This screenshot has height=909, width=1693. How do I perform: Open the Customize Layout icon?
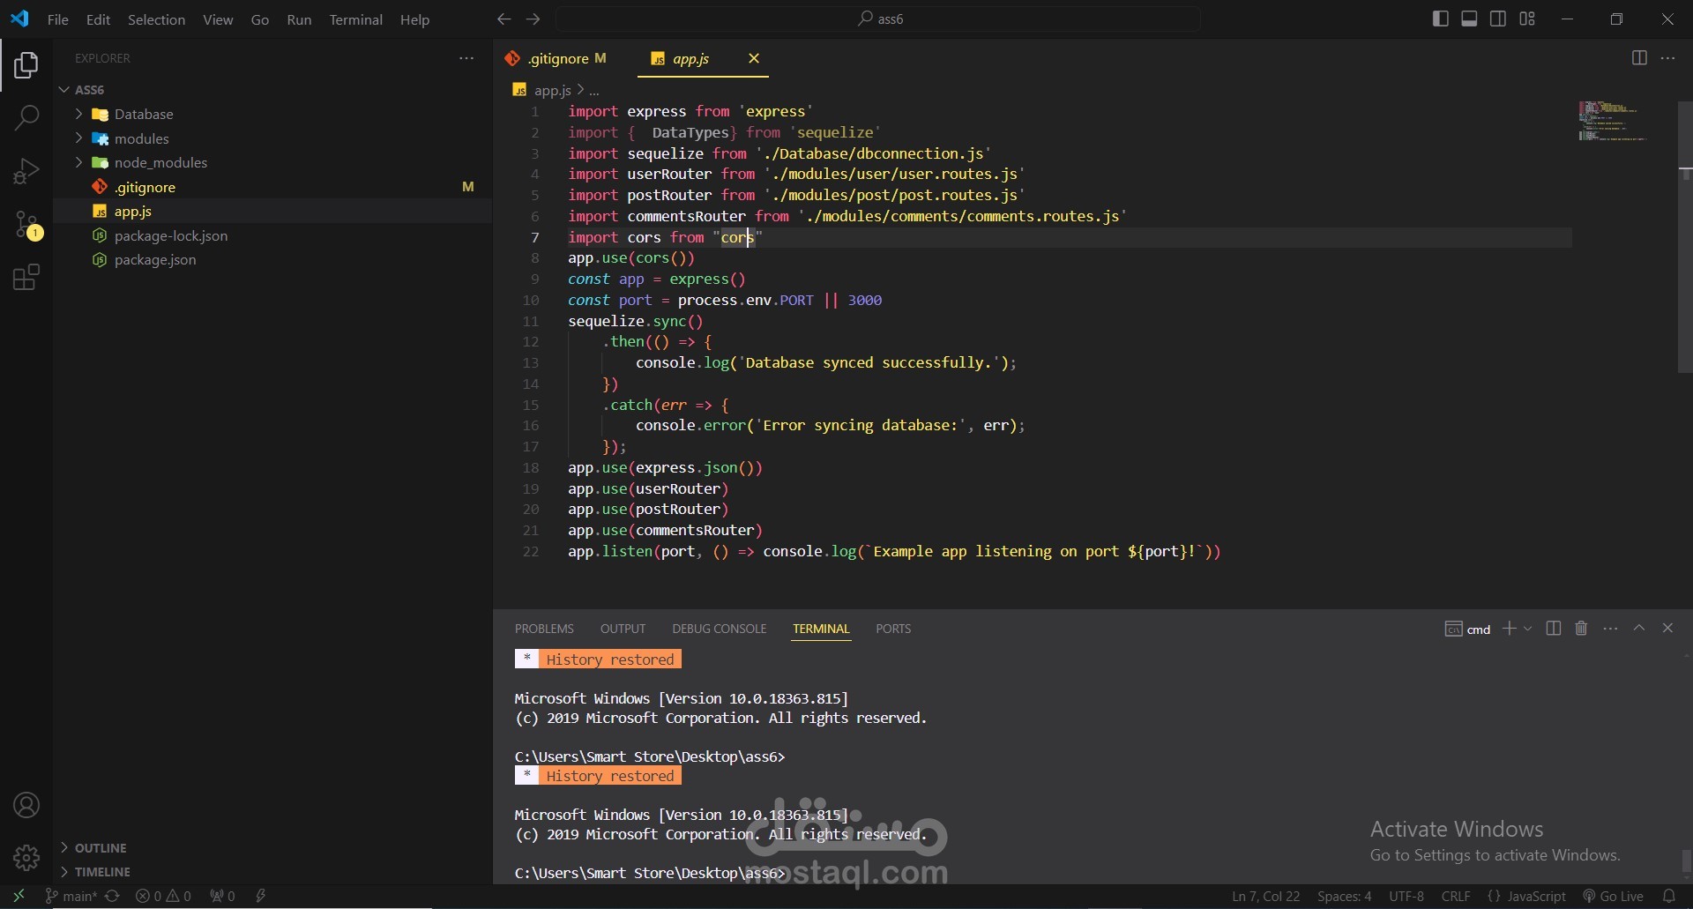1527,19
